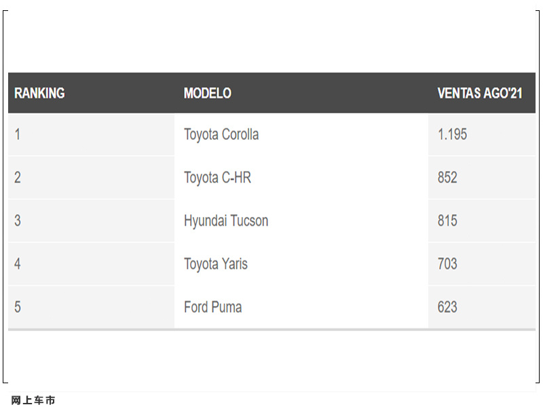
Task: Click ranking number 2 cell
Action: click(x=91, y=178)
